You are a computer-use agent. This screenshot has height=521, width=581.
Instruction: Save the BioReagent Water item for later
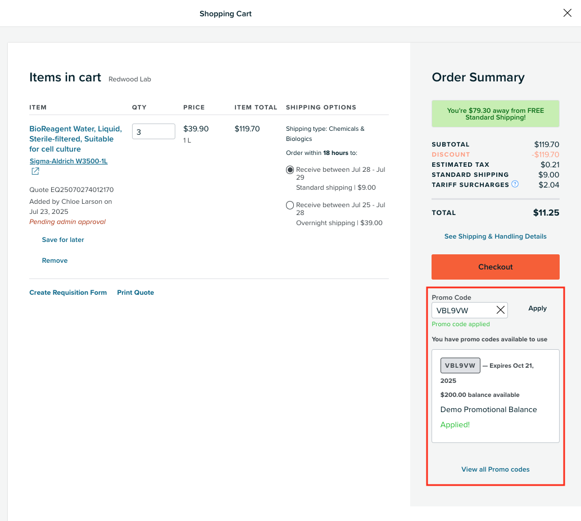coord(63,240)
